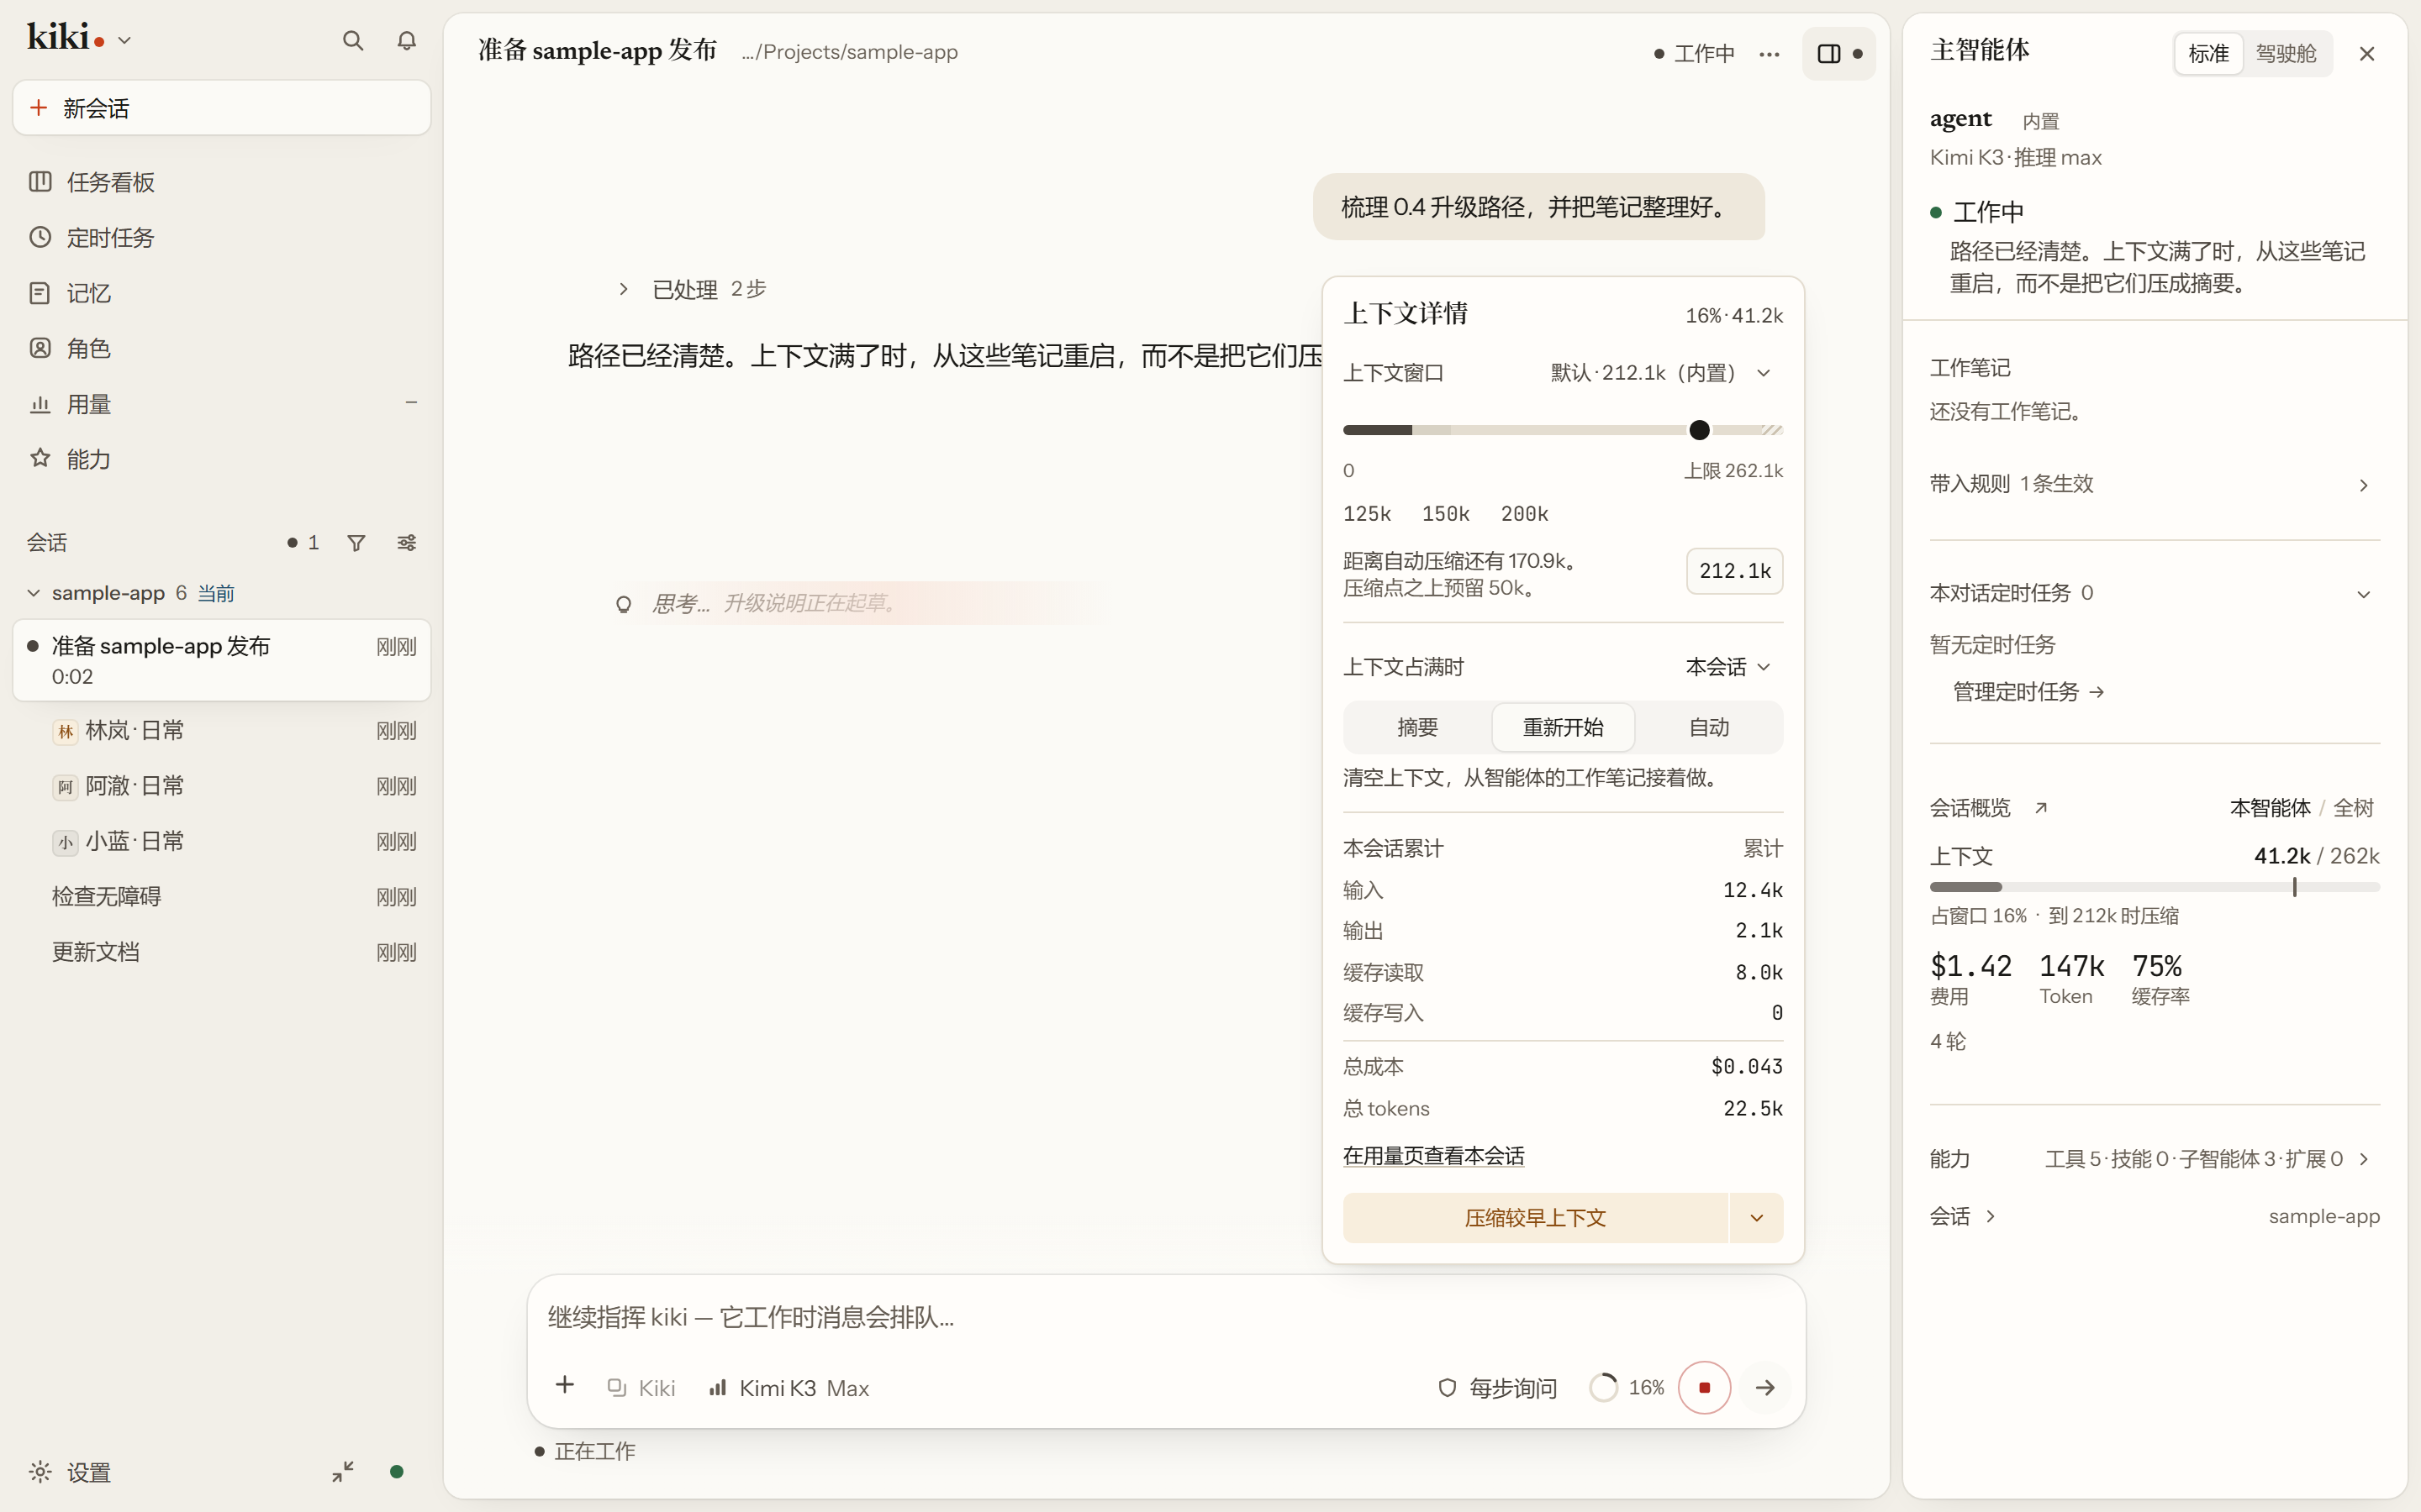Viewport: 2421px width, 1512px height.
Task: Click the send arrow button
Action: (x=1764, y=1387)
